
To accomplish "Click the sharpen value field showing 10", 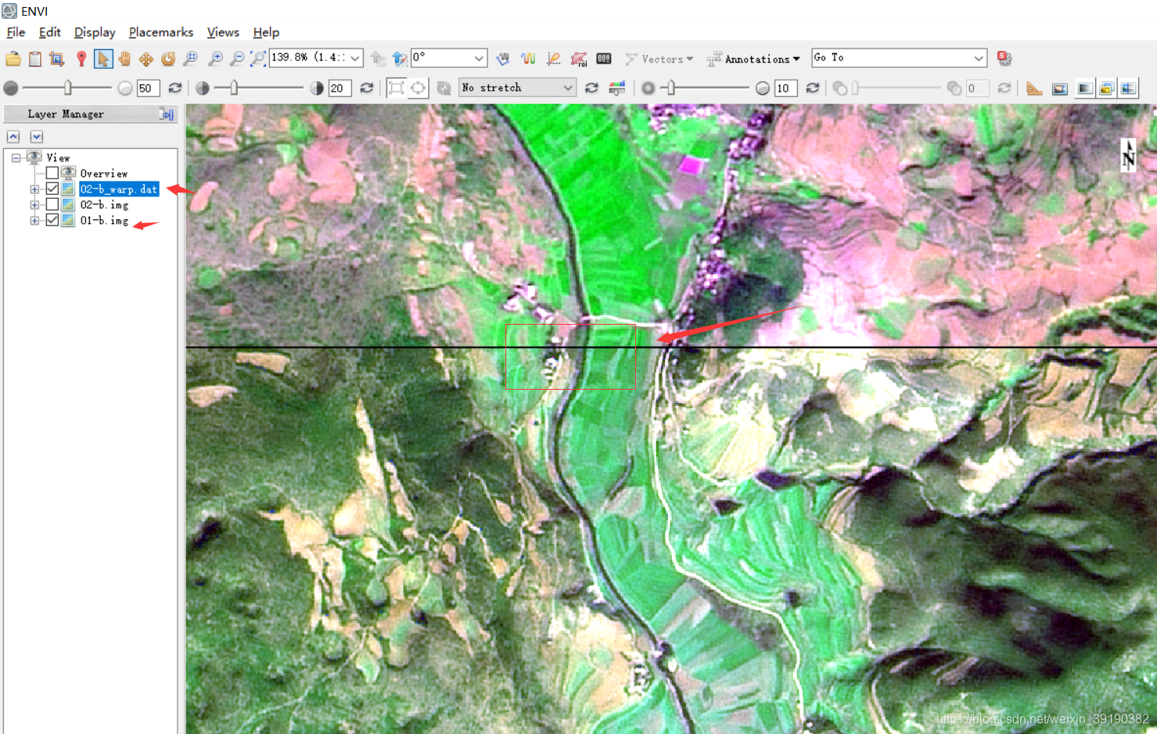I will pyautogui.click(x=785, y=88).
